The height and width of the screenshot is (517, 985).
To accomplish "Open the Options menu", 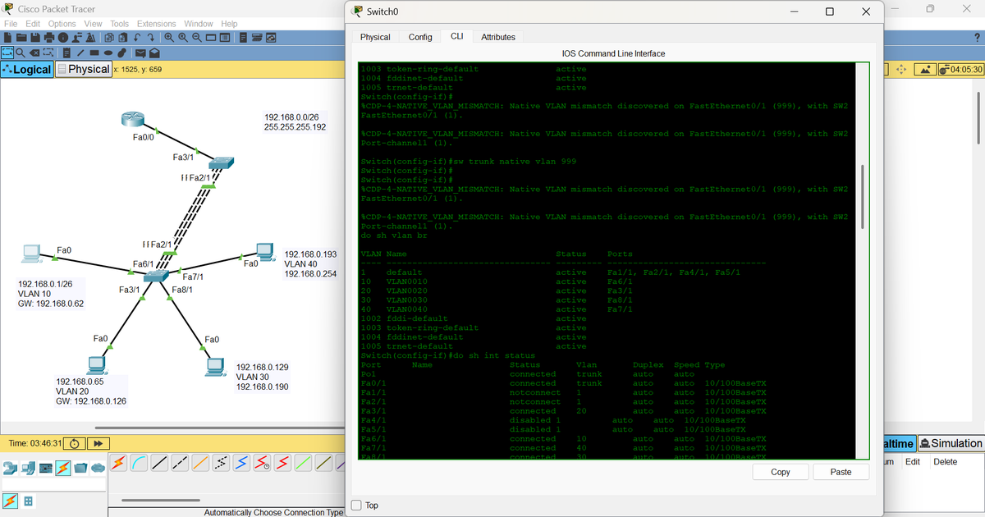I will click(x=62, y=24).
